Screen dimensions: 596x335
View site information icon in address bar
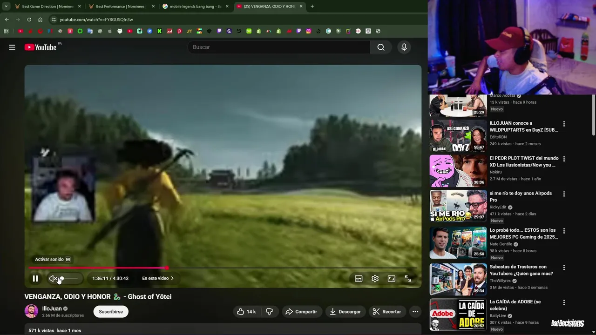pyautogui.click(x=54, y=20)
